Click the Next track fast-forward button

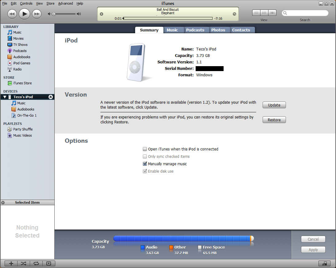[x=37, y=14]
